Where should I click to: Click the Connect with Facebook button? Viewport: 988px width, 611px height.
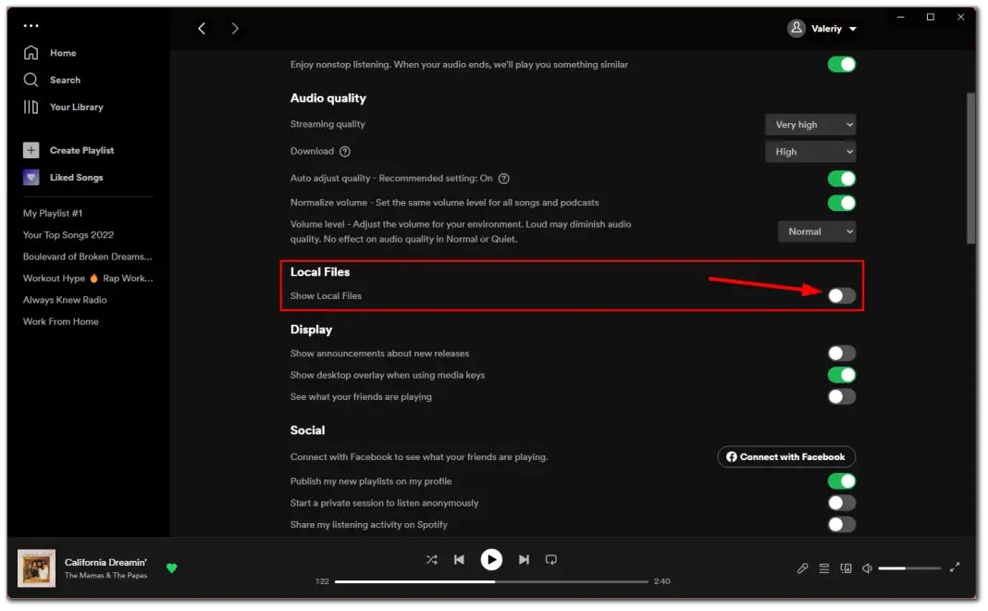point(785,456)
